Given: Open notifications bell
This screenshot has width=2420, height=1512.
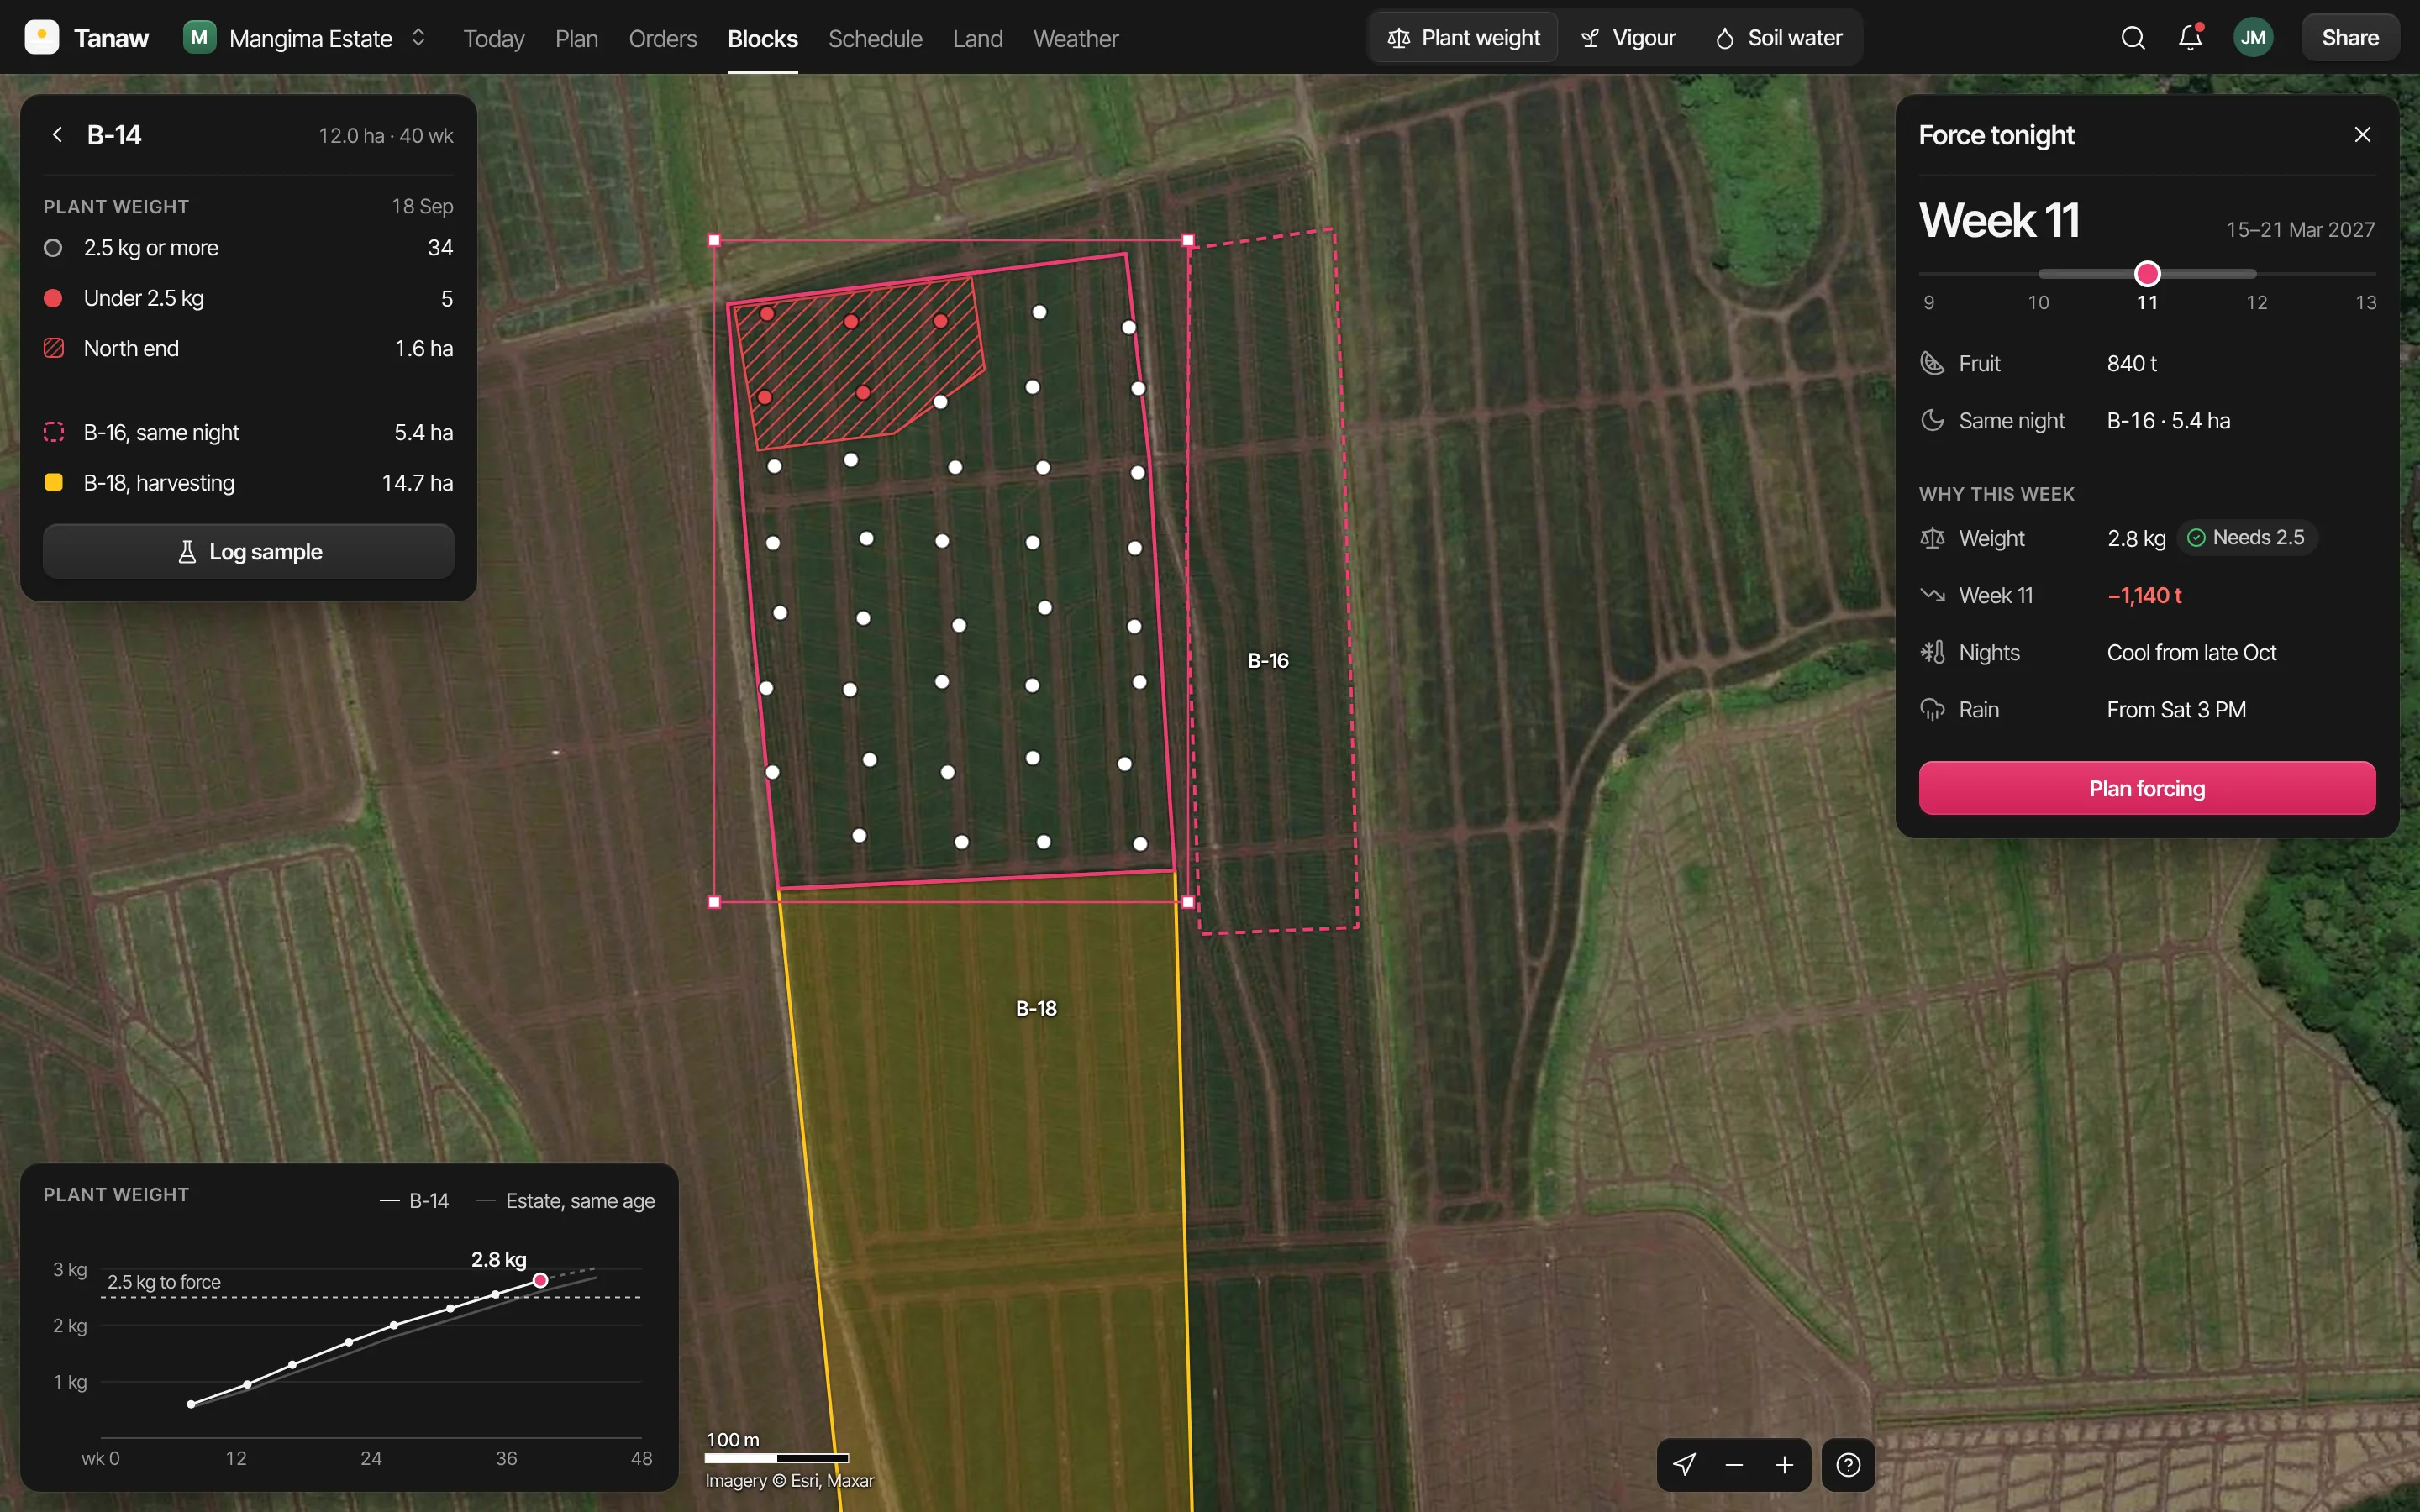Looking at the screenshot, I should click(2190, 38).
